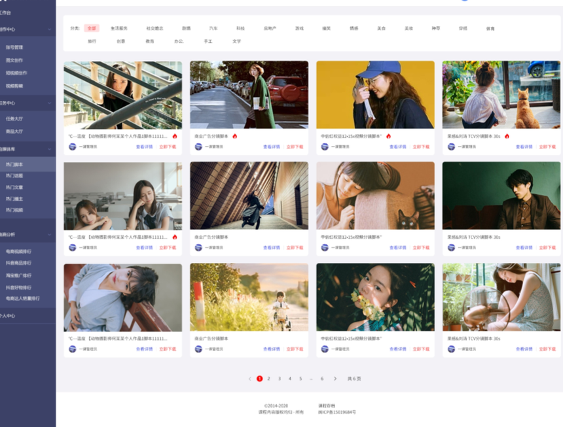Go to the next page with the right arrow
Screen dimensions: 563x427
click(335, 379)
